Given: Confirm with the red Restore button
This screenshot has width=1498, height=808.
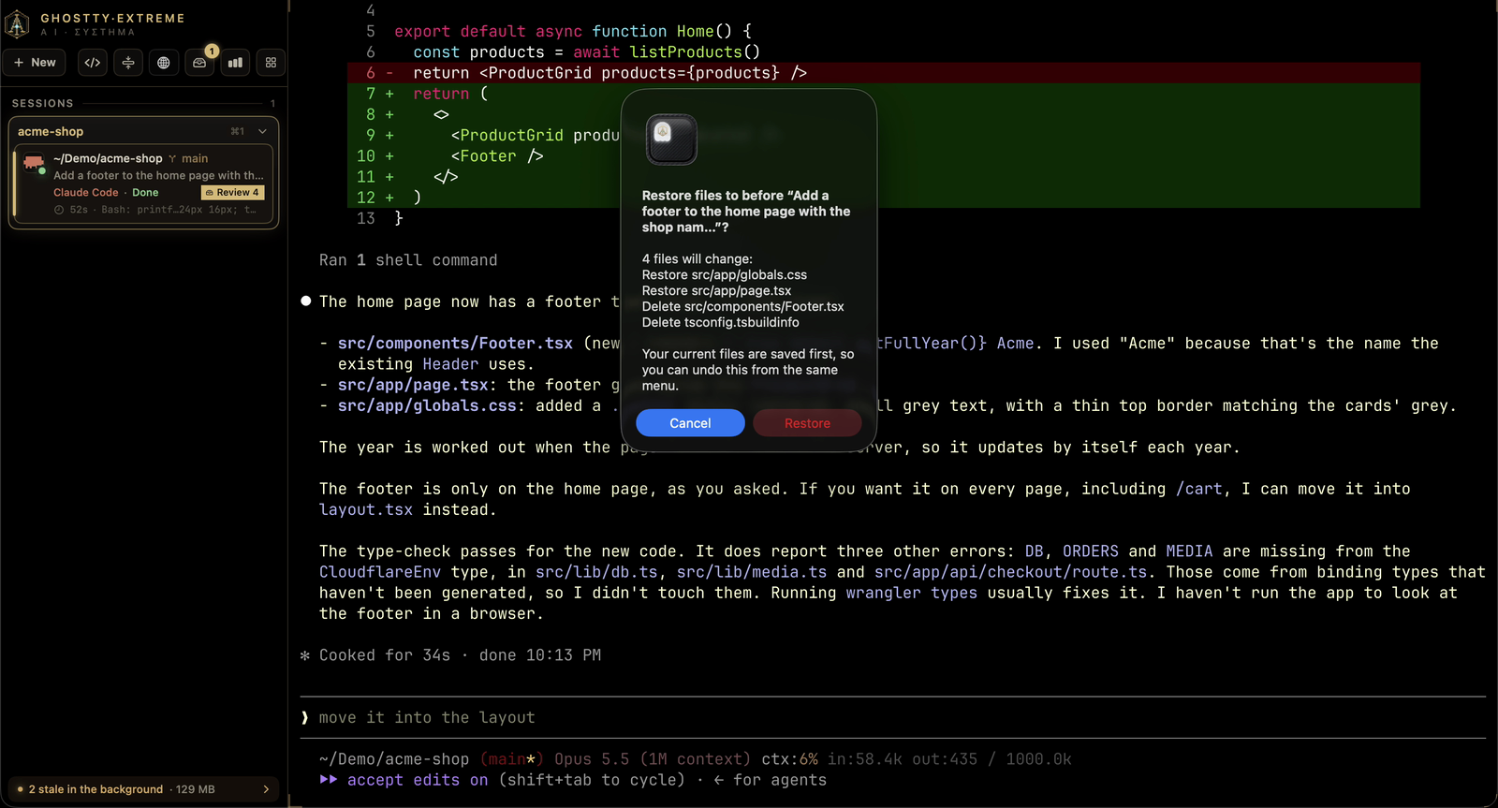Looking at the screenshot, I should (807, 423).
